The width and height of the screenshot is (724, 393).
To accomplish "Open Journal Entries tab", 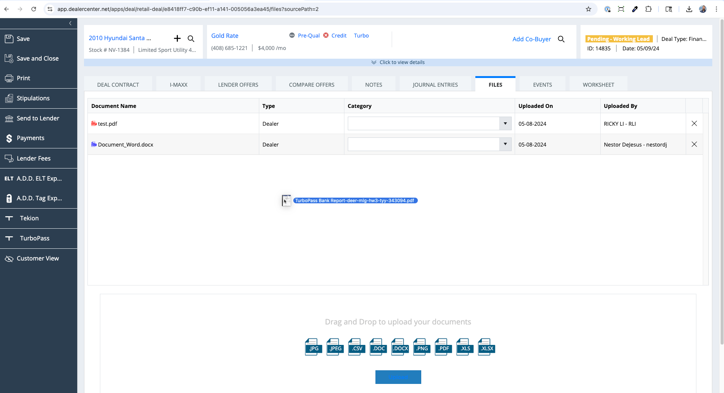I will 435,84.
